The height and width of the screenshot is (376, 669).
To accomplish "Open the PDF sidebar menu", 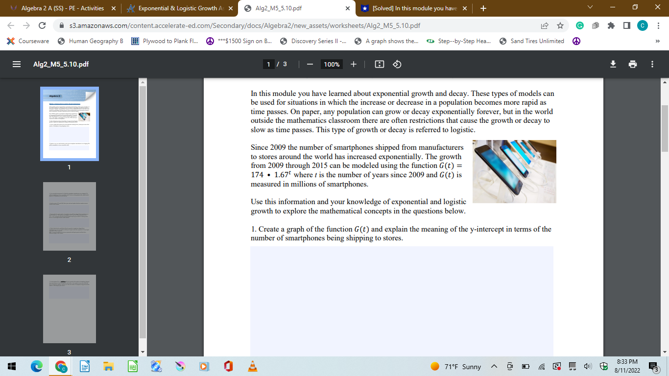I will [x=16, y=64].
